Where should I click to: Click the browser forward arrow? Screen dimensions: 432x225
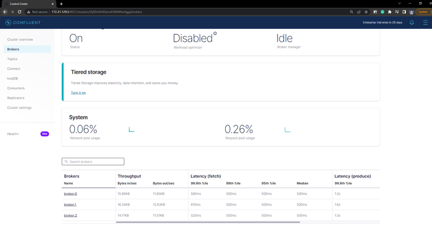12,12
